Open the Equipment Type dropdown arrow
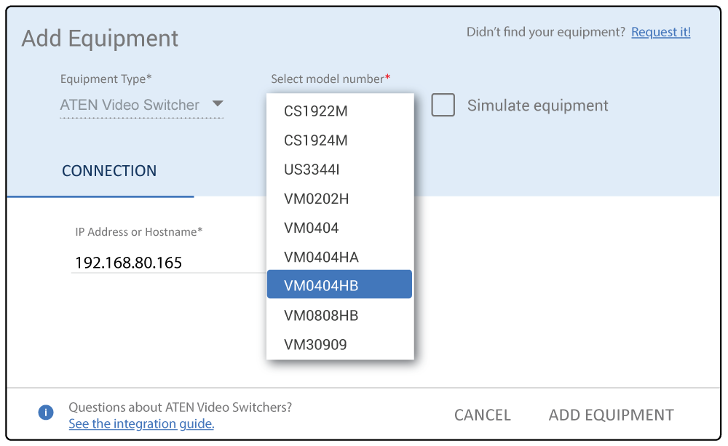 (218, 103)
